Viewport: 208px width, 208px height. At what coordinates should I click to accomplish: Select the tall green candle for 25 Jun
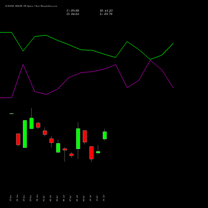25,134
